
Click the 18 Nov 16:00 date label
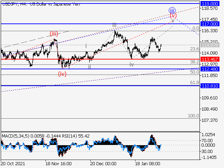pyautogui.click(x=58, y=163)
